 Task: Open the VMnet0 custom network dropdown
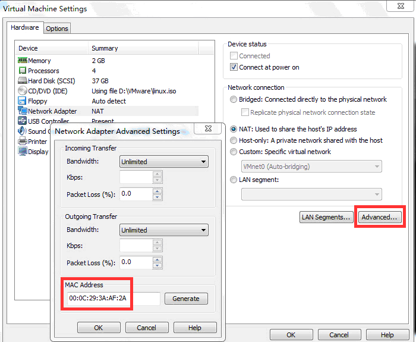[x=311, y=167]
